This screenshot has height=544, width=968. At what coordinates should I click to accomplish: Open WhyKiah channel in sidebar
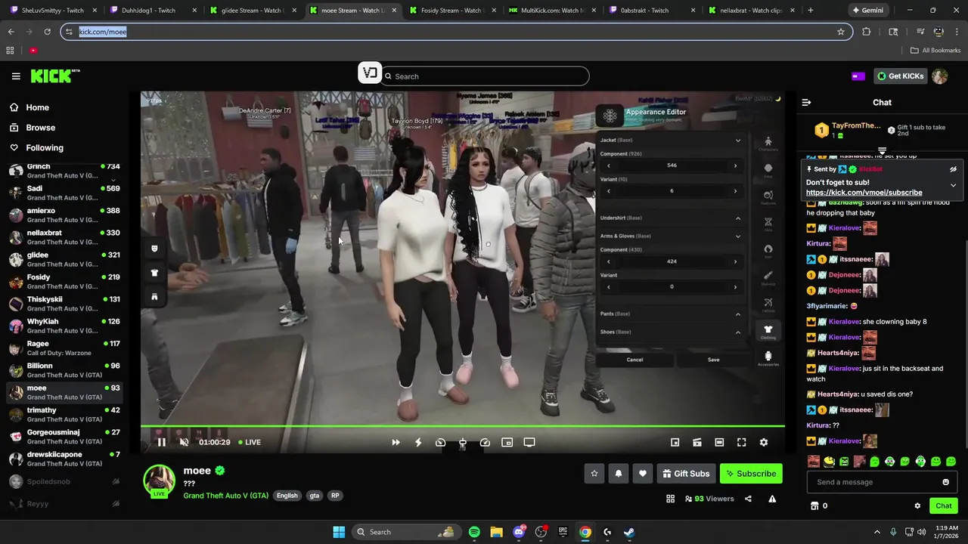[64, 326]
